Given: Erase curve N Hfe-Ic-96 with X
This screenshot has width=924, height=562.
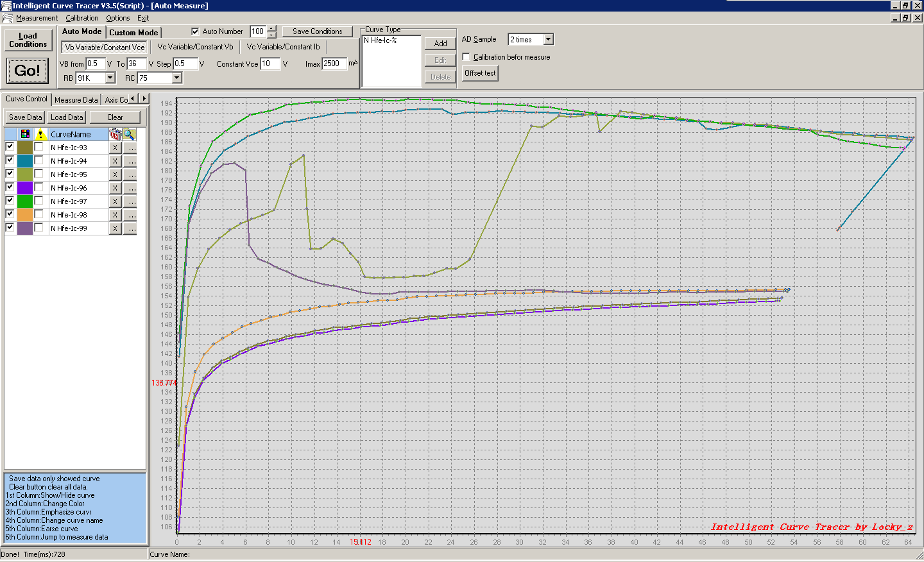Looking at the screenshot, I should (115, 188).
